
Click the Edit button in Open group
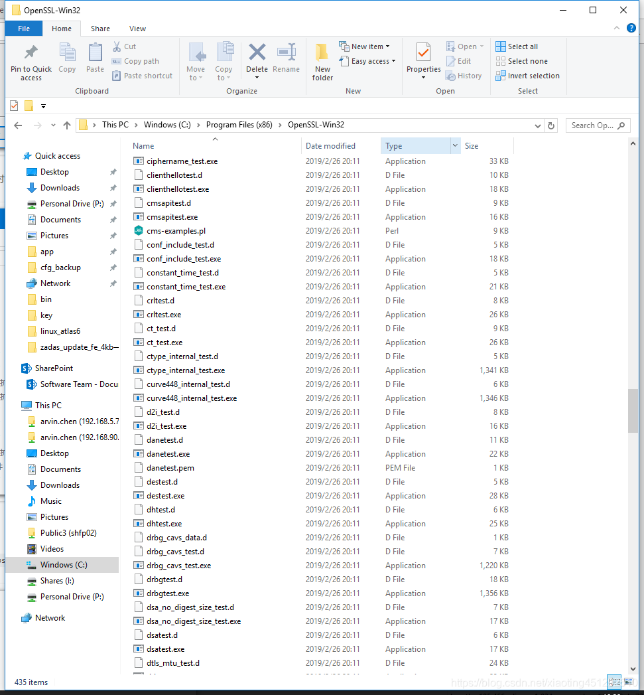[x=458, y=61]
